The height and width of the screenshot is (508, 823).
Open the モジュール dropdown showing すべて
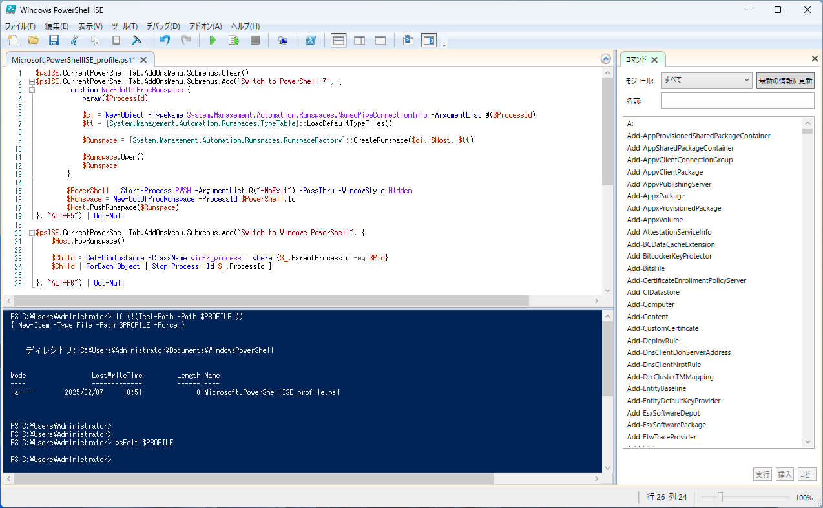tap(706, 80)
